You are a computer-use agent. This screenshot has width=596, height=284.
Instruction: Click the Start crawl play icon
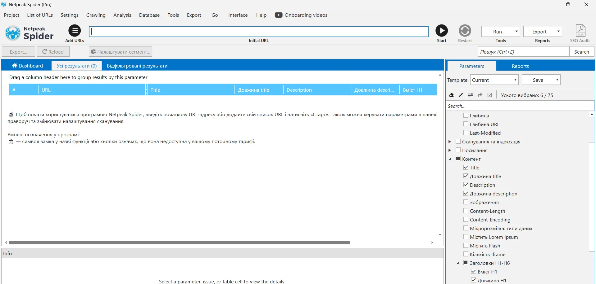click(441, 31)
